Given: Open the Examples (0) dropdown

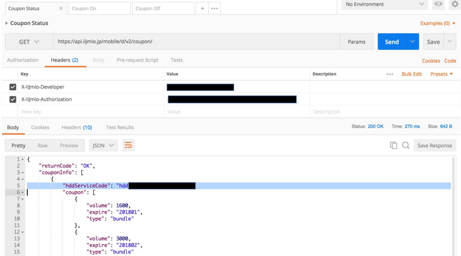Looking at the screenshot, I should coord(438,23).
